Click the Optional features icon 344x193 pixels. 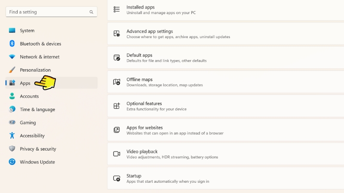(x=117, y=106)
